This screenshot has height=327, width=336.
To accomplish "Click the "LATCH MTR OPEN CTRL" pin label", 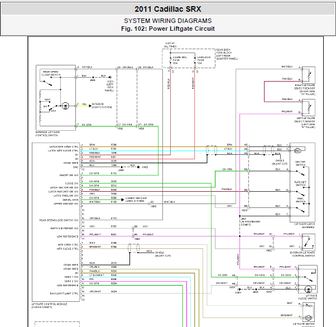I will 64,147.
